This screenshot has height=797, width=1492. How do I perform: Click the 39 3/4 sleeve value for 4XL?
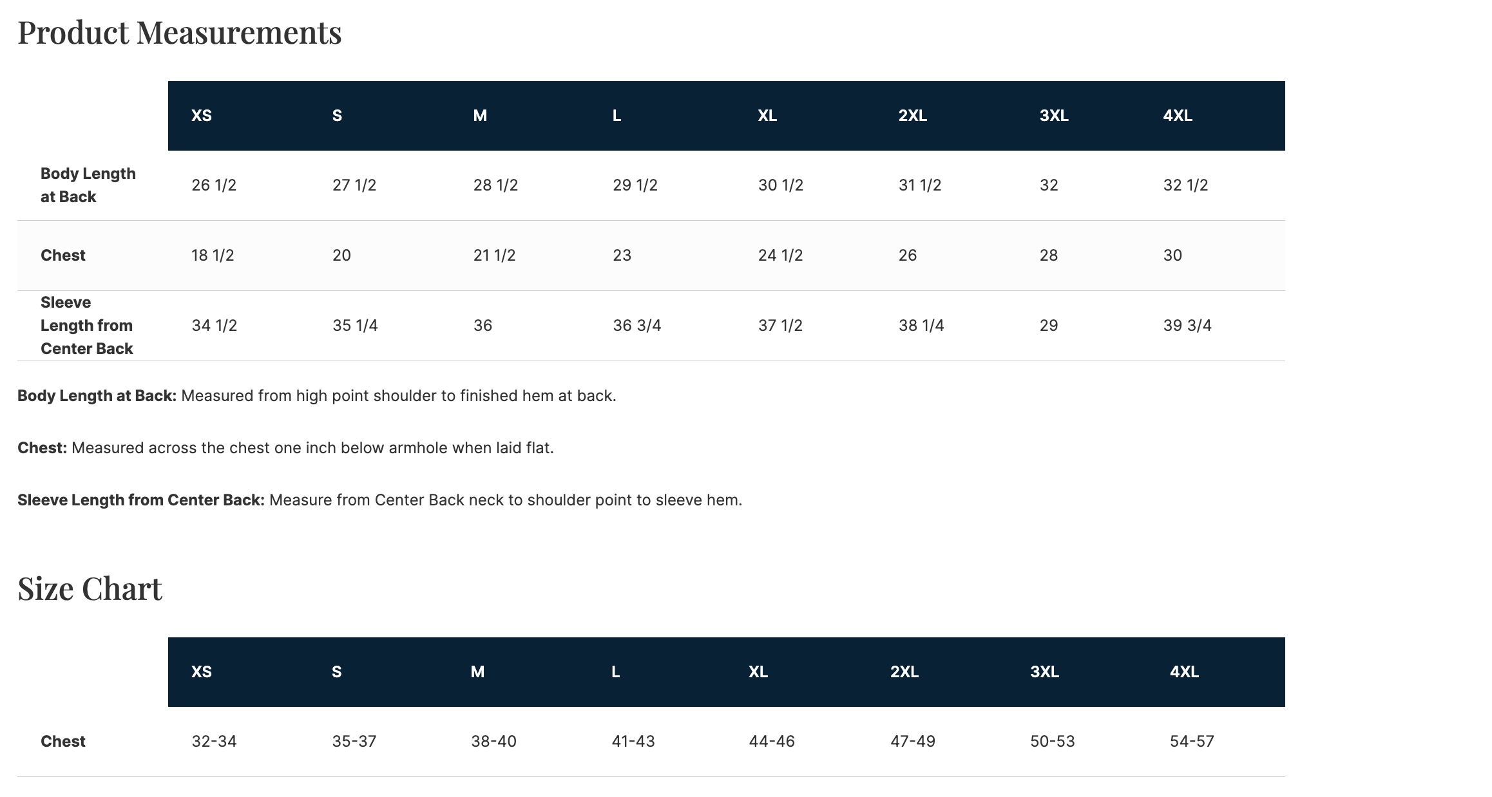(1187, 326)
